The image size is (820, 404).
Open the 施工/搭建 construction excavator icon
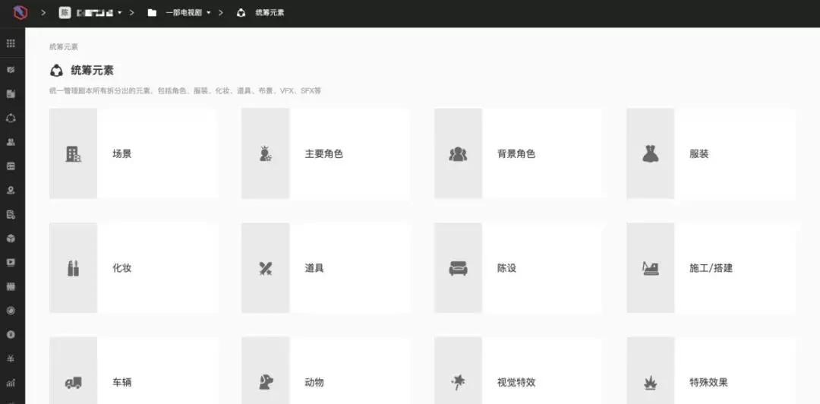(x=650, y=268)
